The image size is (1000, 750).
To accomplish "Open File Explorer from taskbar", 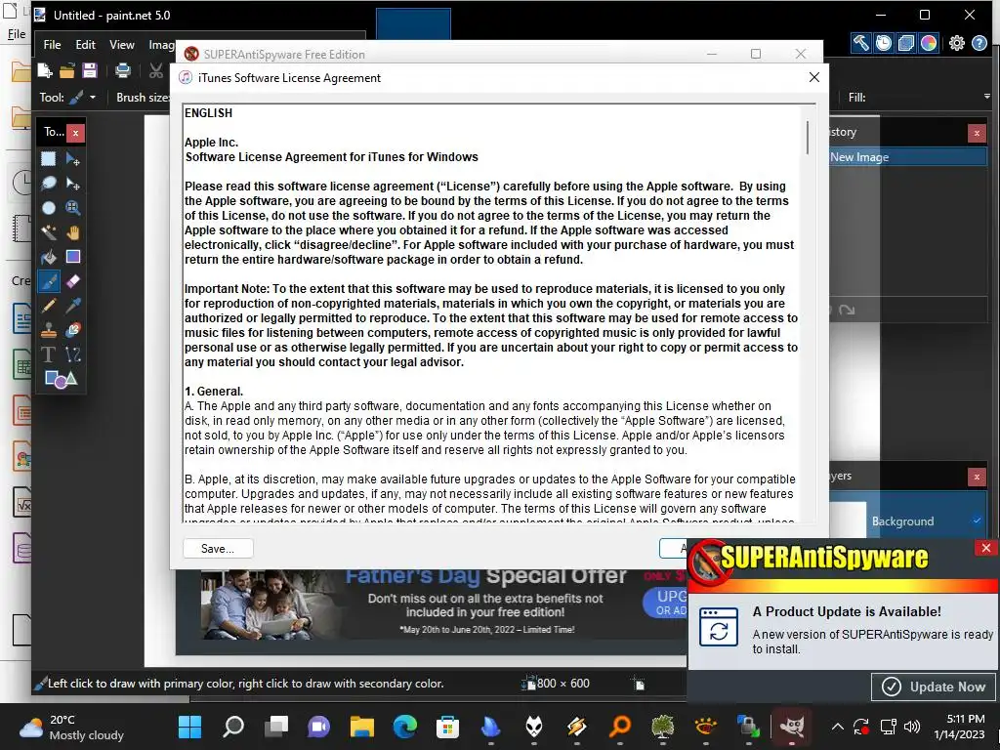I will (361, 727).
